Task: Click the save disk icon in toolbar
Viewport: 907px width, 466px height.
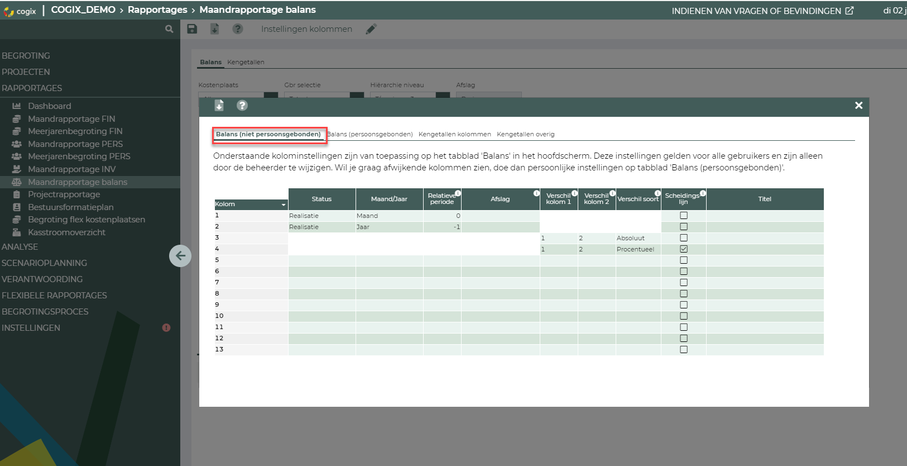Action: [x=192, y=29]
